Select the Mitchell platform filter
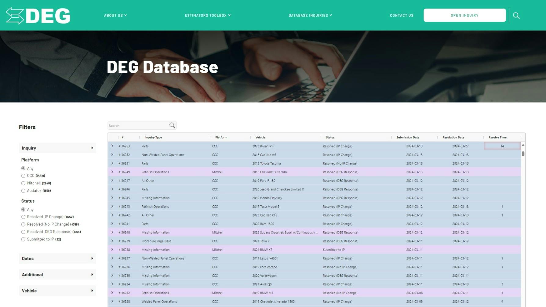 [x=23, y=183]
